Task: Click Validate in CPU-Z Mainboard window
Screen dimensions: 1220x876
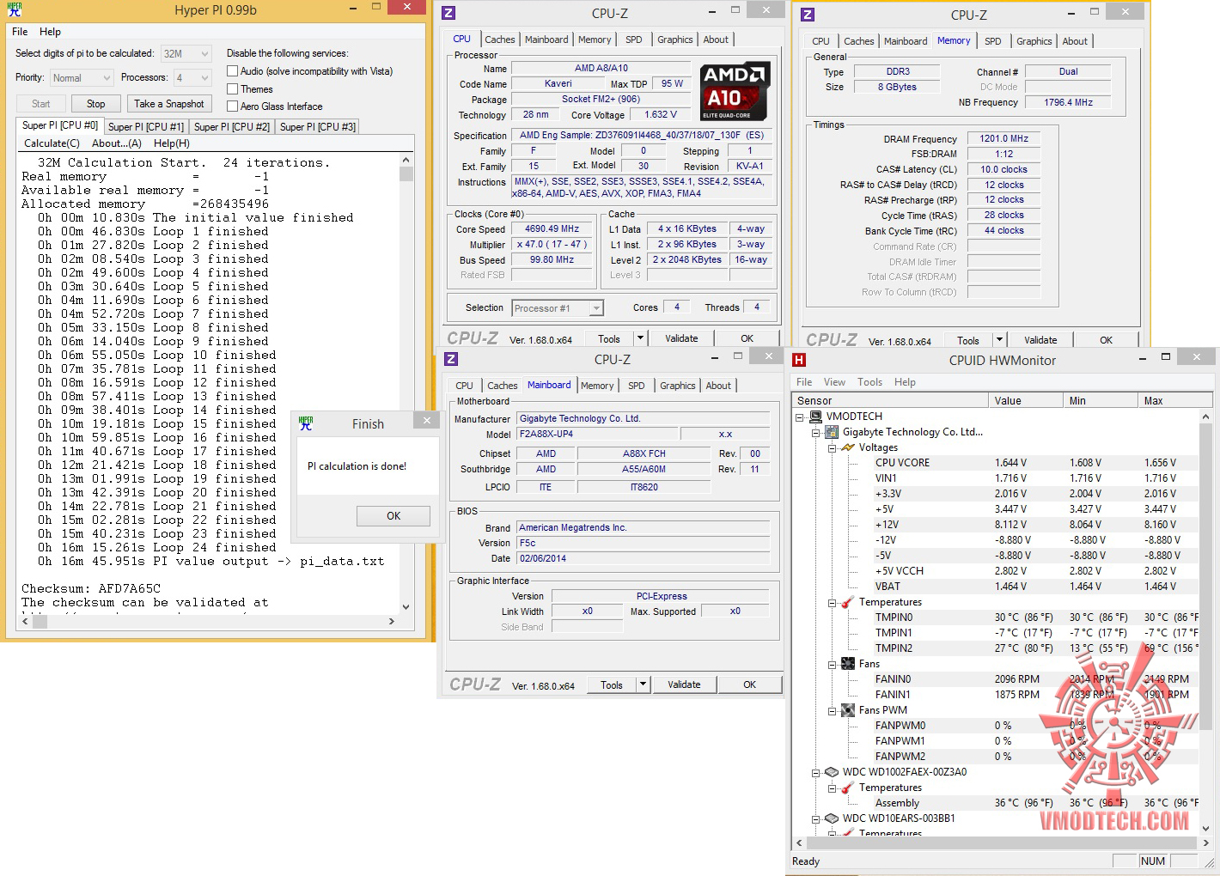Action: point(684,684)
